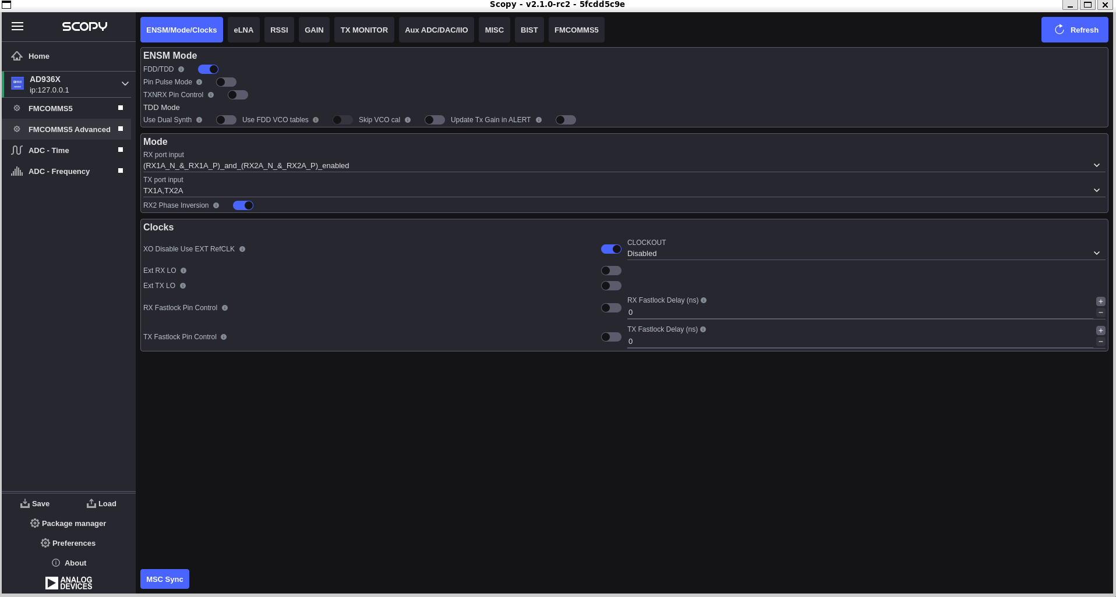Click the RX Fastlock Delay value field
Screen dimensions: 1116x597
click(x=860, y=312)
